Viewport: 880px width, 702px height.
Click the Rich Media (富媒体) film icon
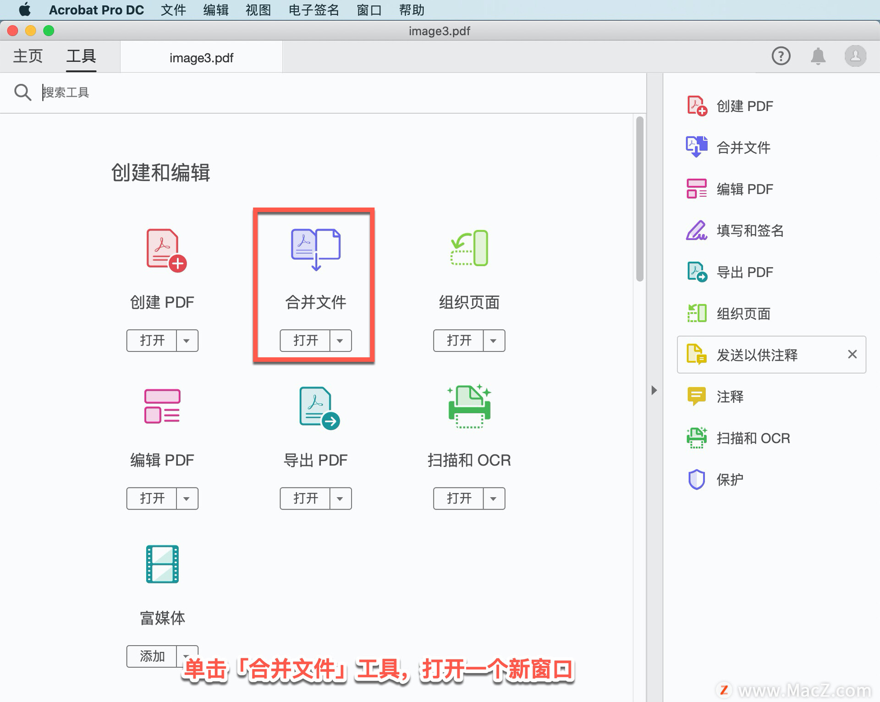pos(162,564)
